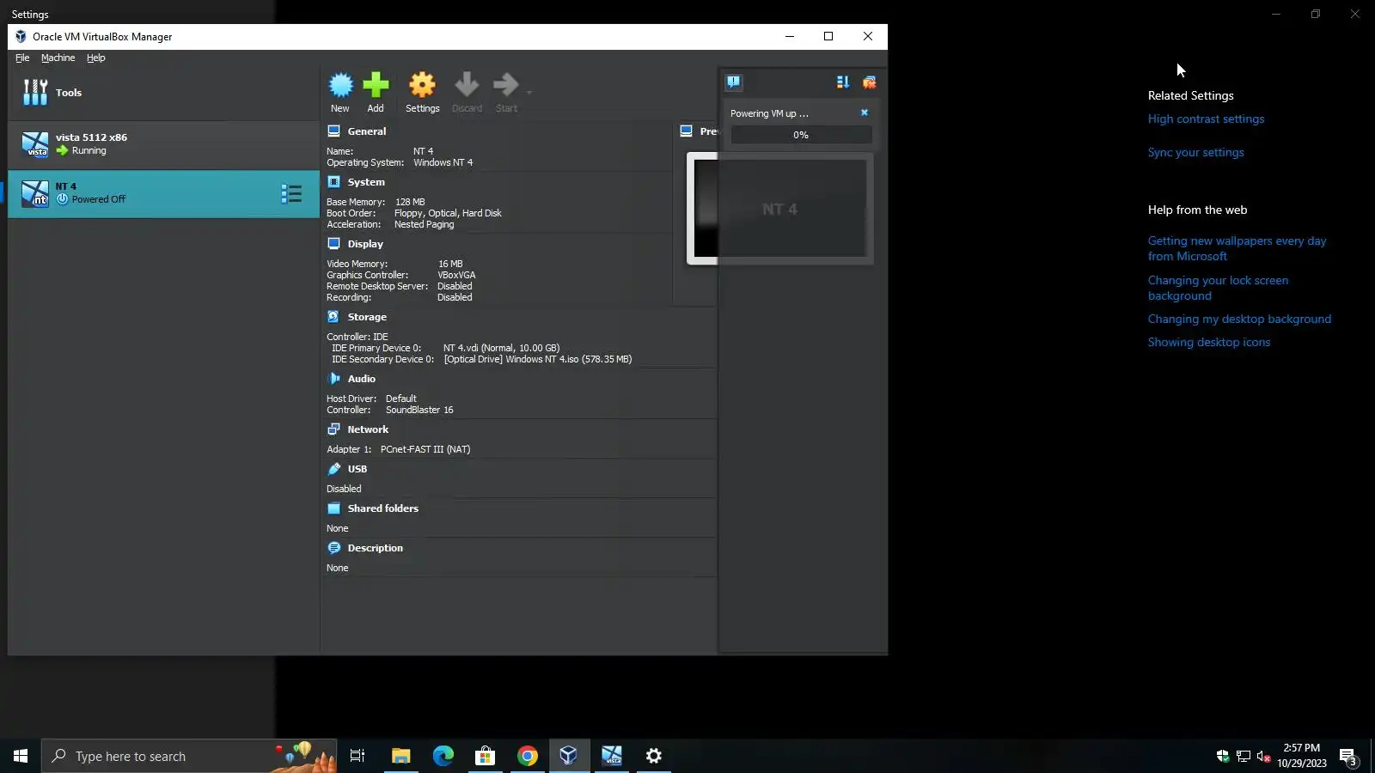Click the 'VBoxVGA' graphics controller value
The width and height of the screenshot is (1375, 773).
pyautogui.click(x=456, y=276)
